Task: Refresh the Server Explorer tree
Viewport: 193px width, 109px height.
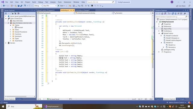Action: pyautogui.click(x=6, y=13)
